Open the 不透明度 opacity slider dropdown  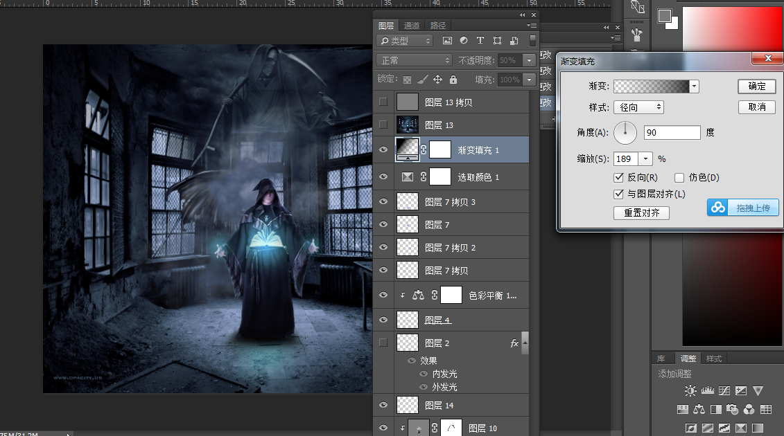[529, 60]
